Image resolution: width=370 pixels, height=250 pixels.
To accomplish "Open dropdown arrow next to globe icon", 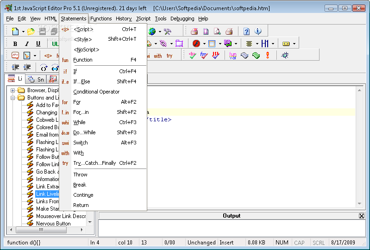I will point(160,31).
